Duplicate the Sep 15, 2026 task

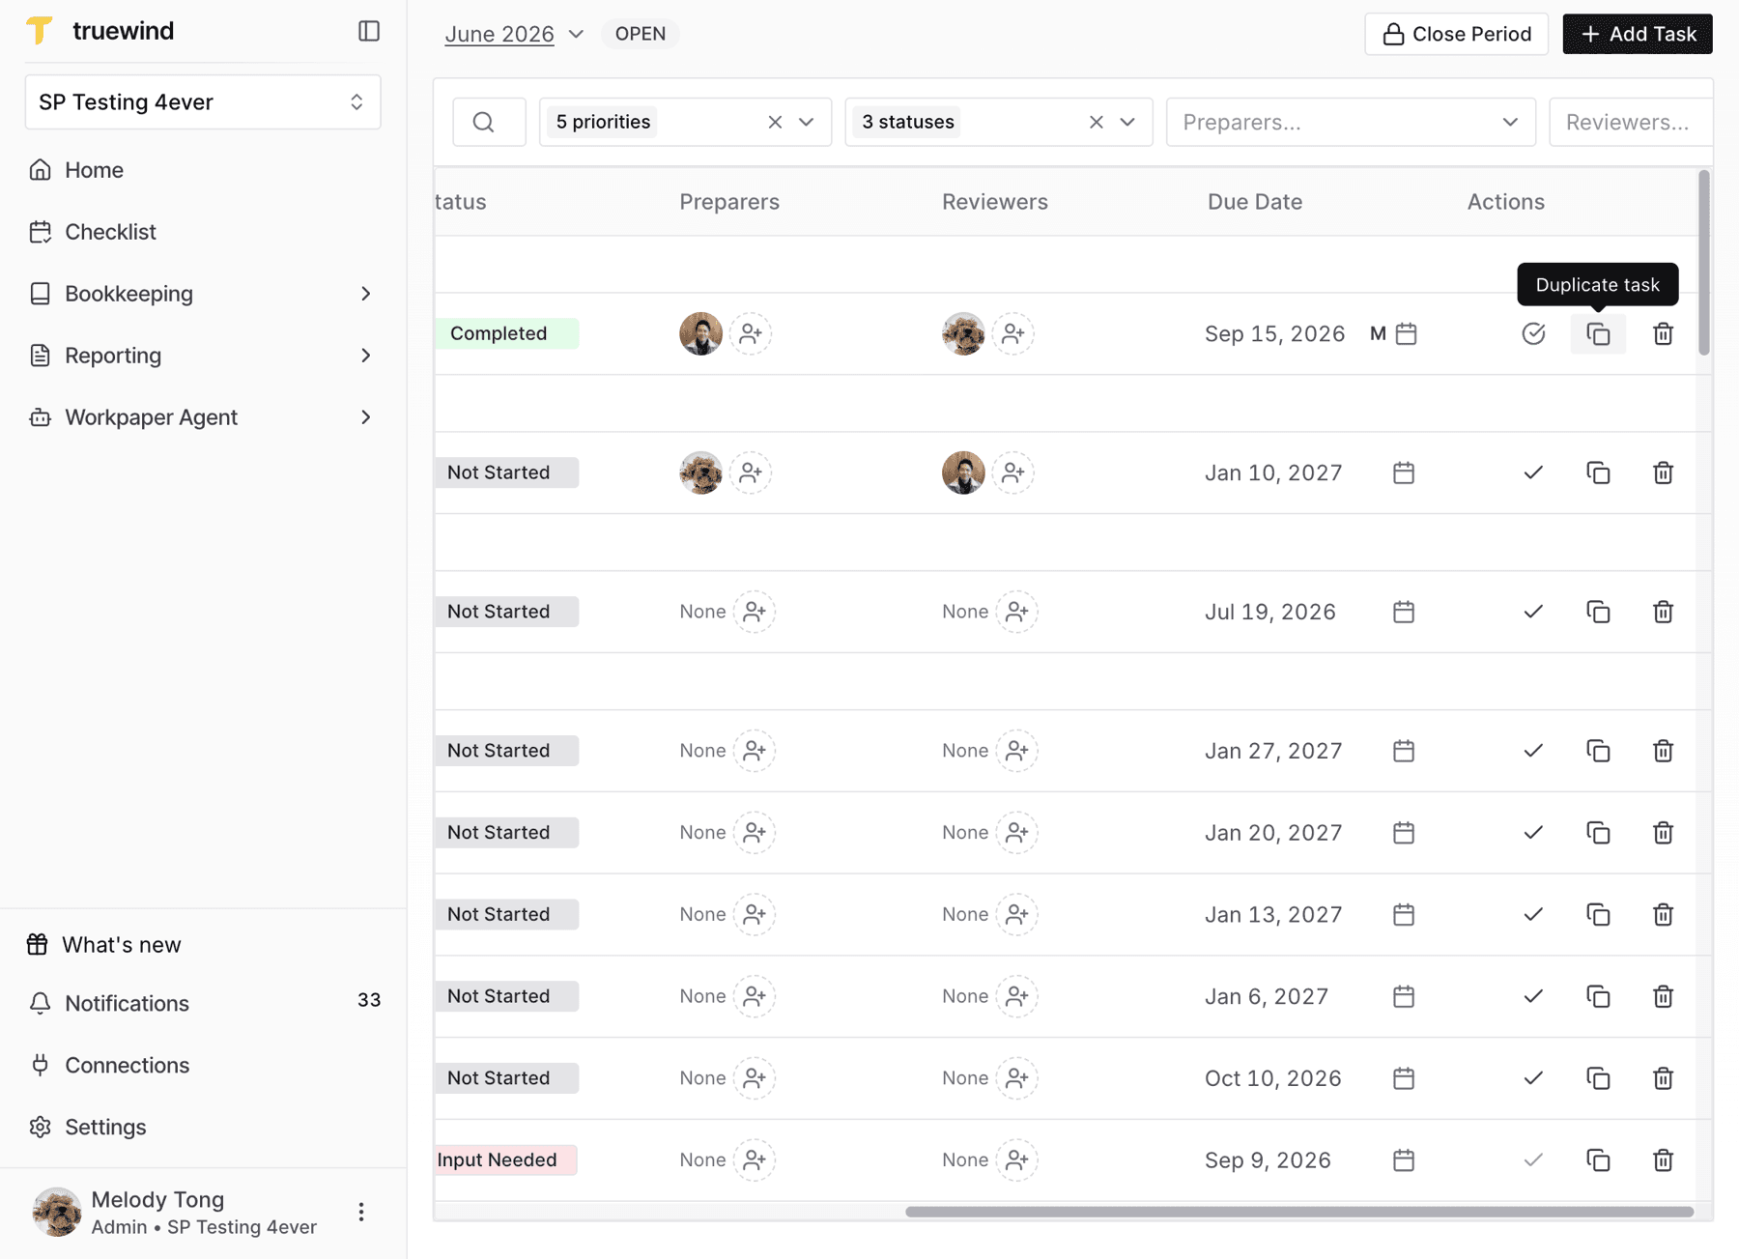coord(1598,334)
